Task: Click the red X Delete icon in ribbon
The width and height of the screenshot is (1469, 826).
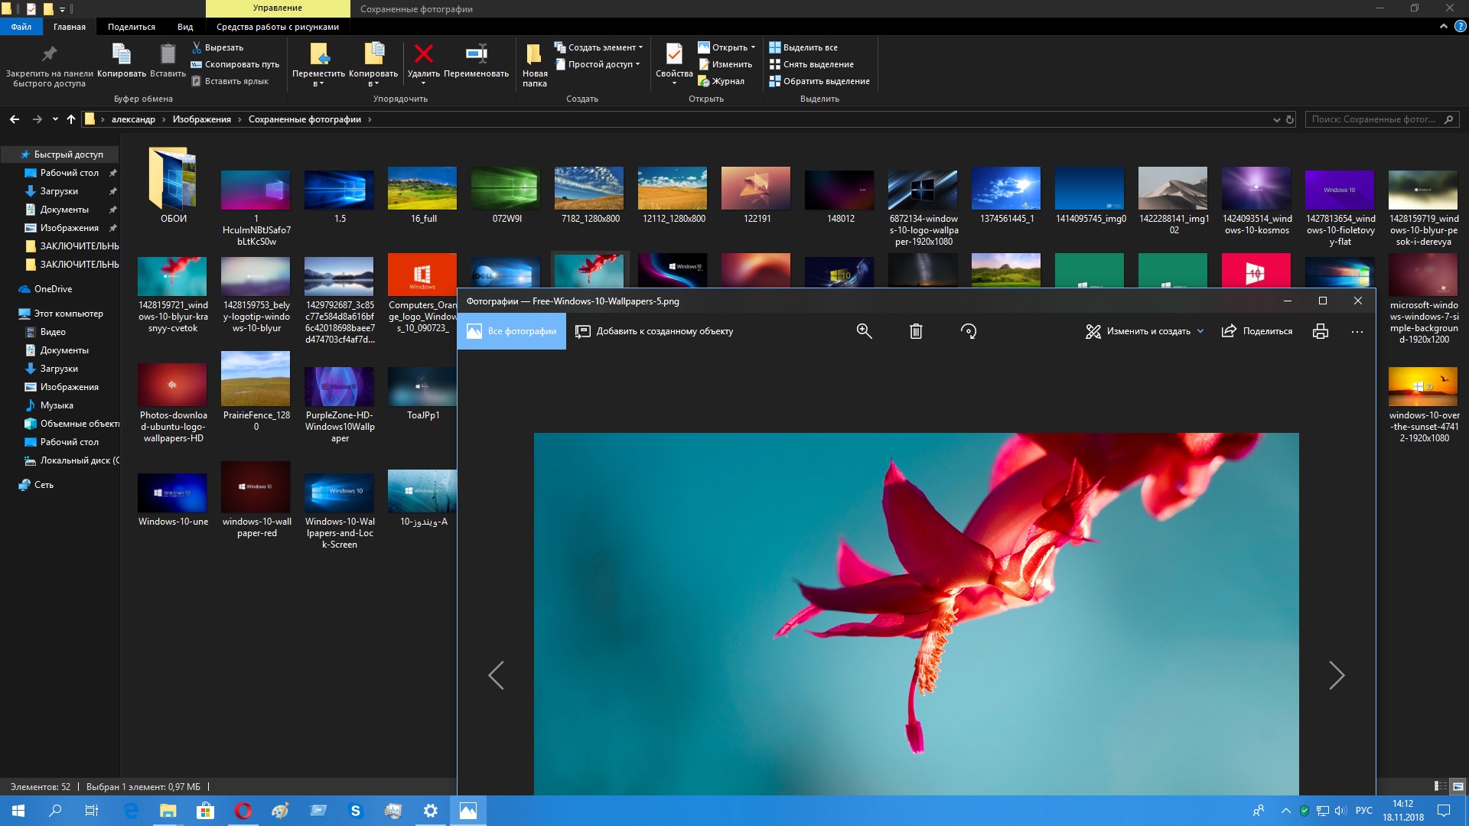Action: (x=423, y=54)
